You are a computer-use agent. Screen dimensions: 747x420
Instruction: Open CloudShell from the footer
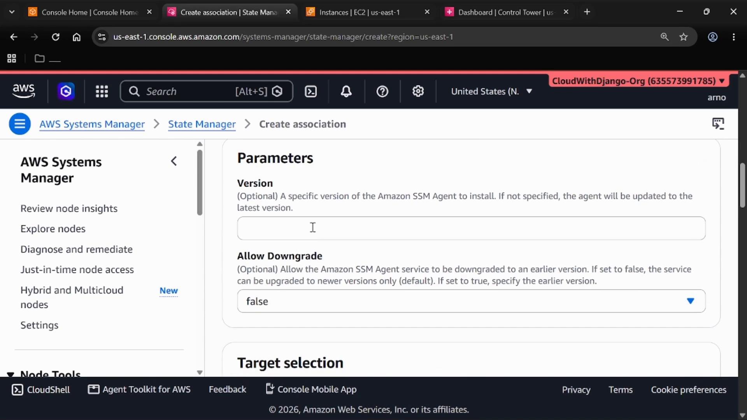(x=40, y=390)
